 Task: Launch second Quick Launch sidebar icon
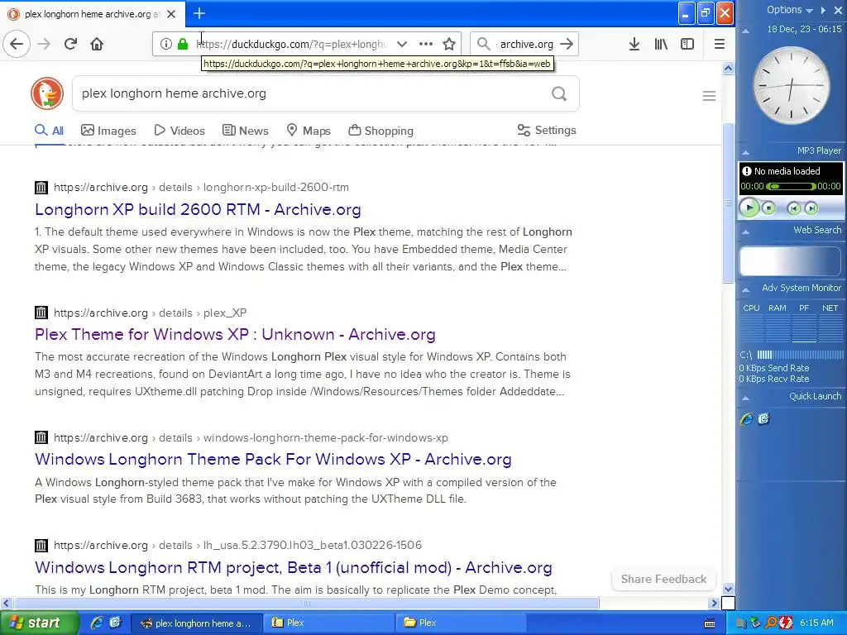click(x=763, y=419)
